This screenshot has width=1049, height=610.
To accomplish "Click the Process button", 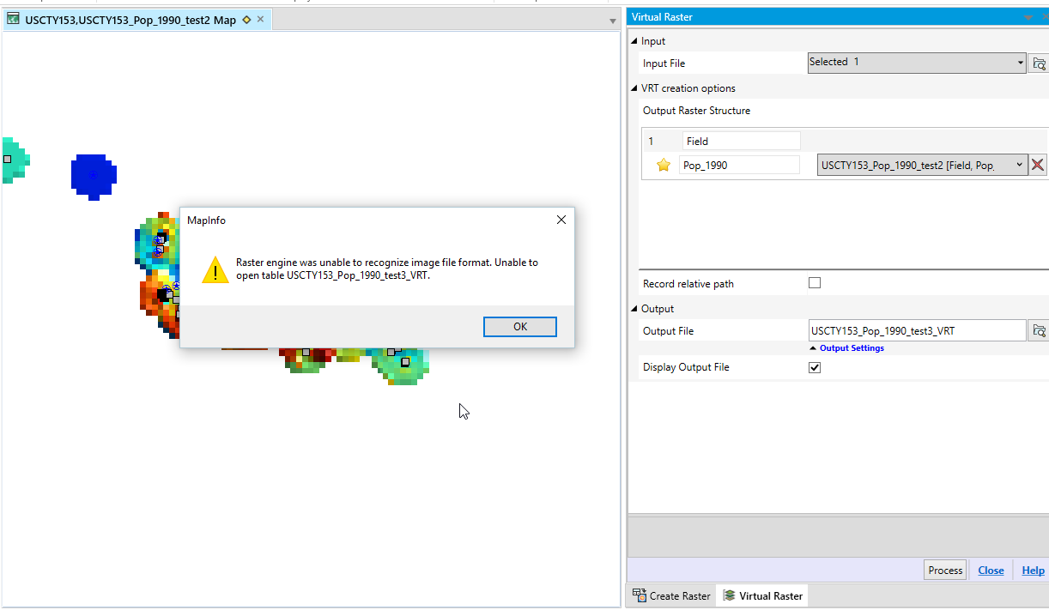I will pos(944,570).
